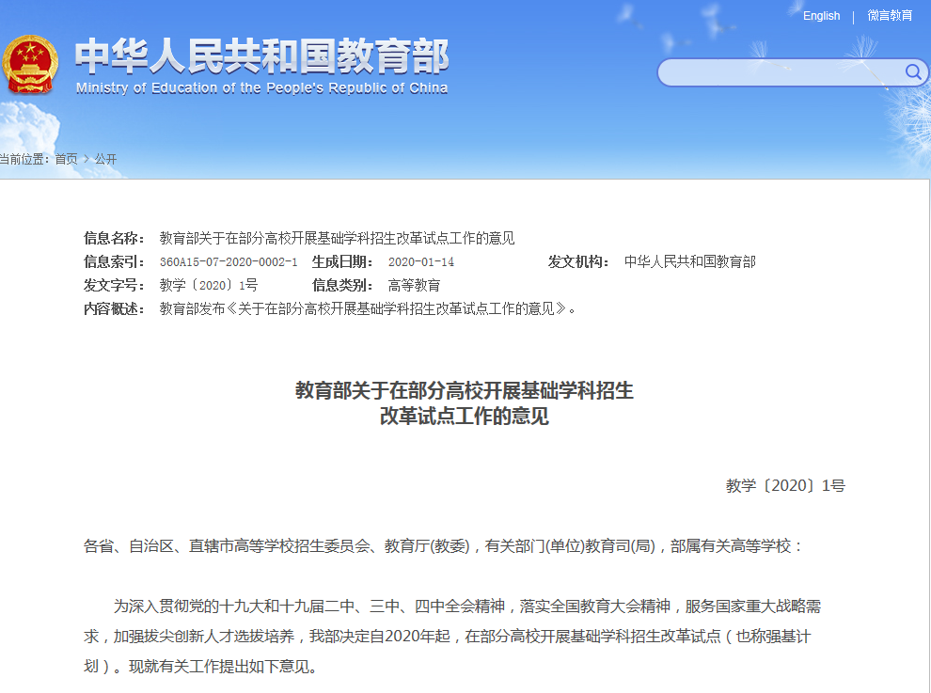This screenshot has width=931, height=693.
Task: Click the info name text 教育部关于在部分高校开展基础学科招生改革试点工作的意见
Action: pos(337,238)
